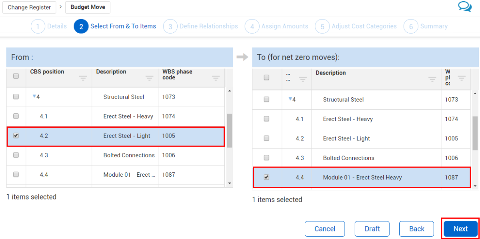Click step 2 circle icon in wizard
This screenshot has height=239, width=480.
click(x=81, y=26)
